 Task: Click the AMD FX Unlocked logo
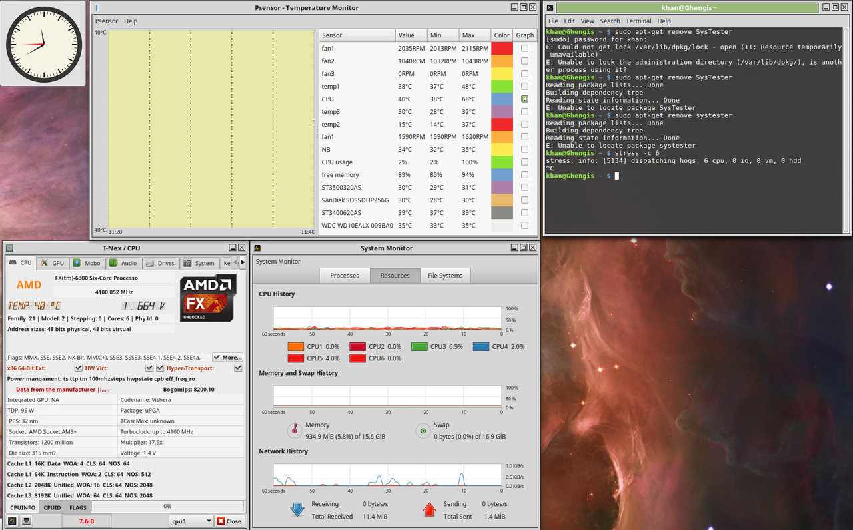pyautogui.click(x=207, y=298)
